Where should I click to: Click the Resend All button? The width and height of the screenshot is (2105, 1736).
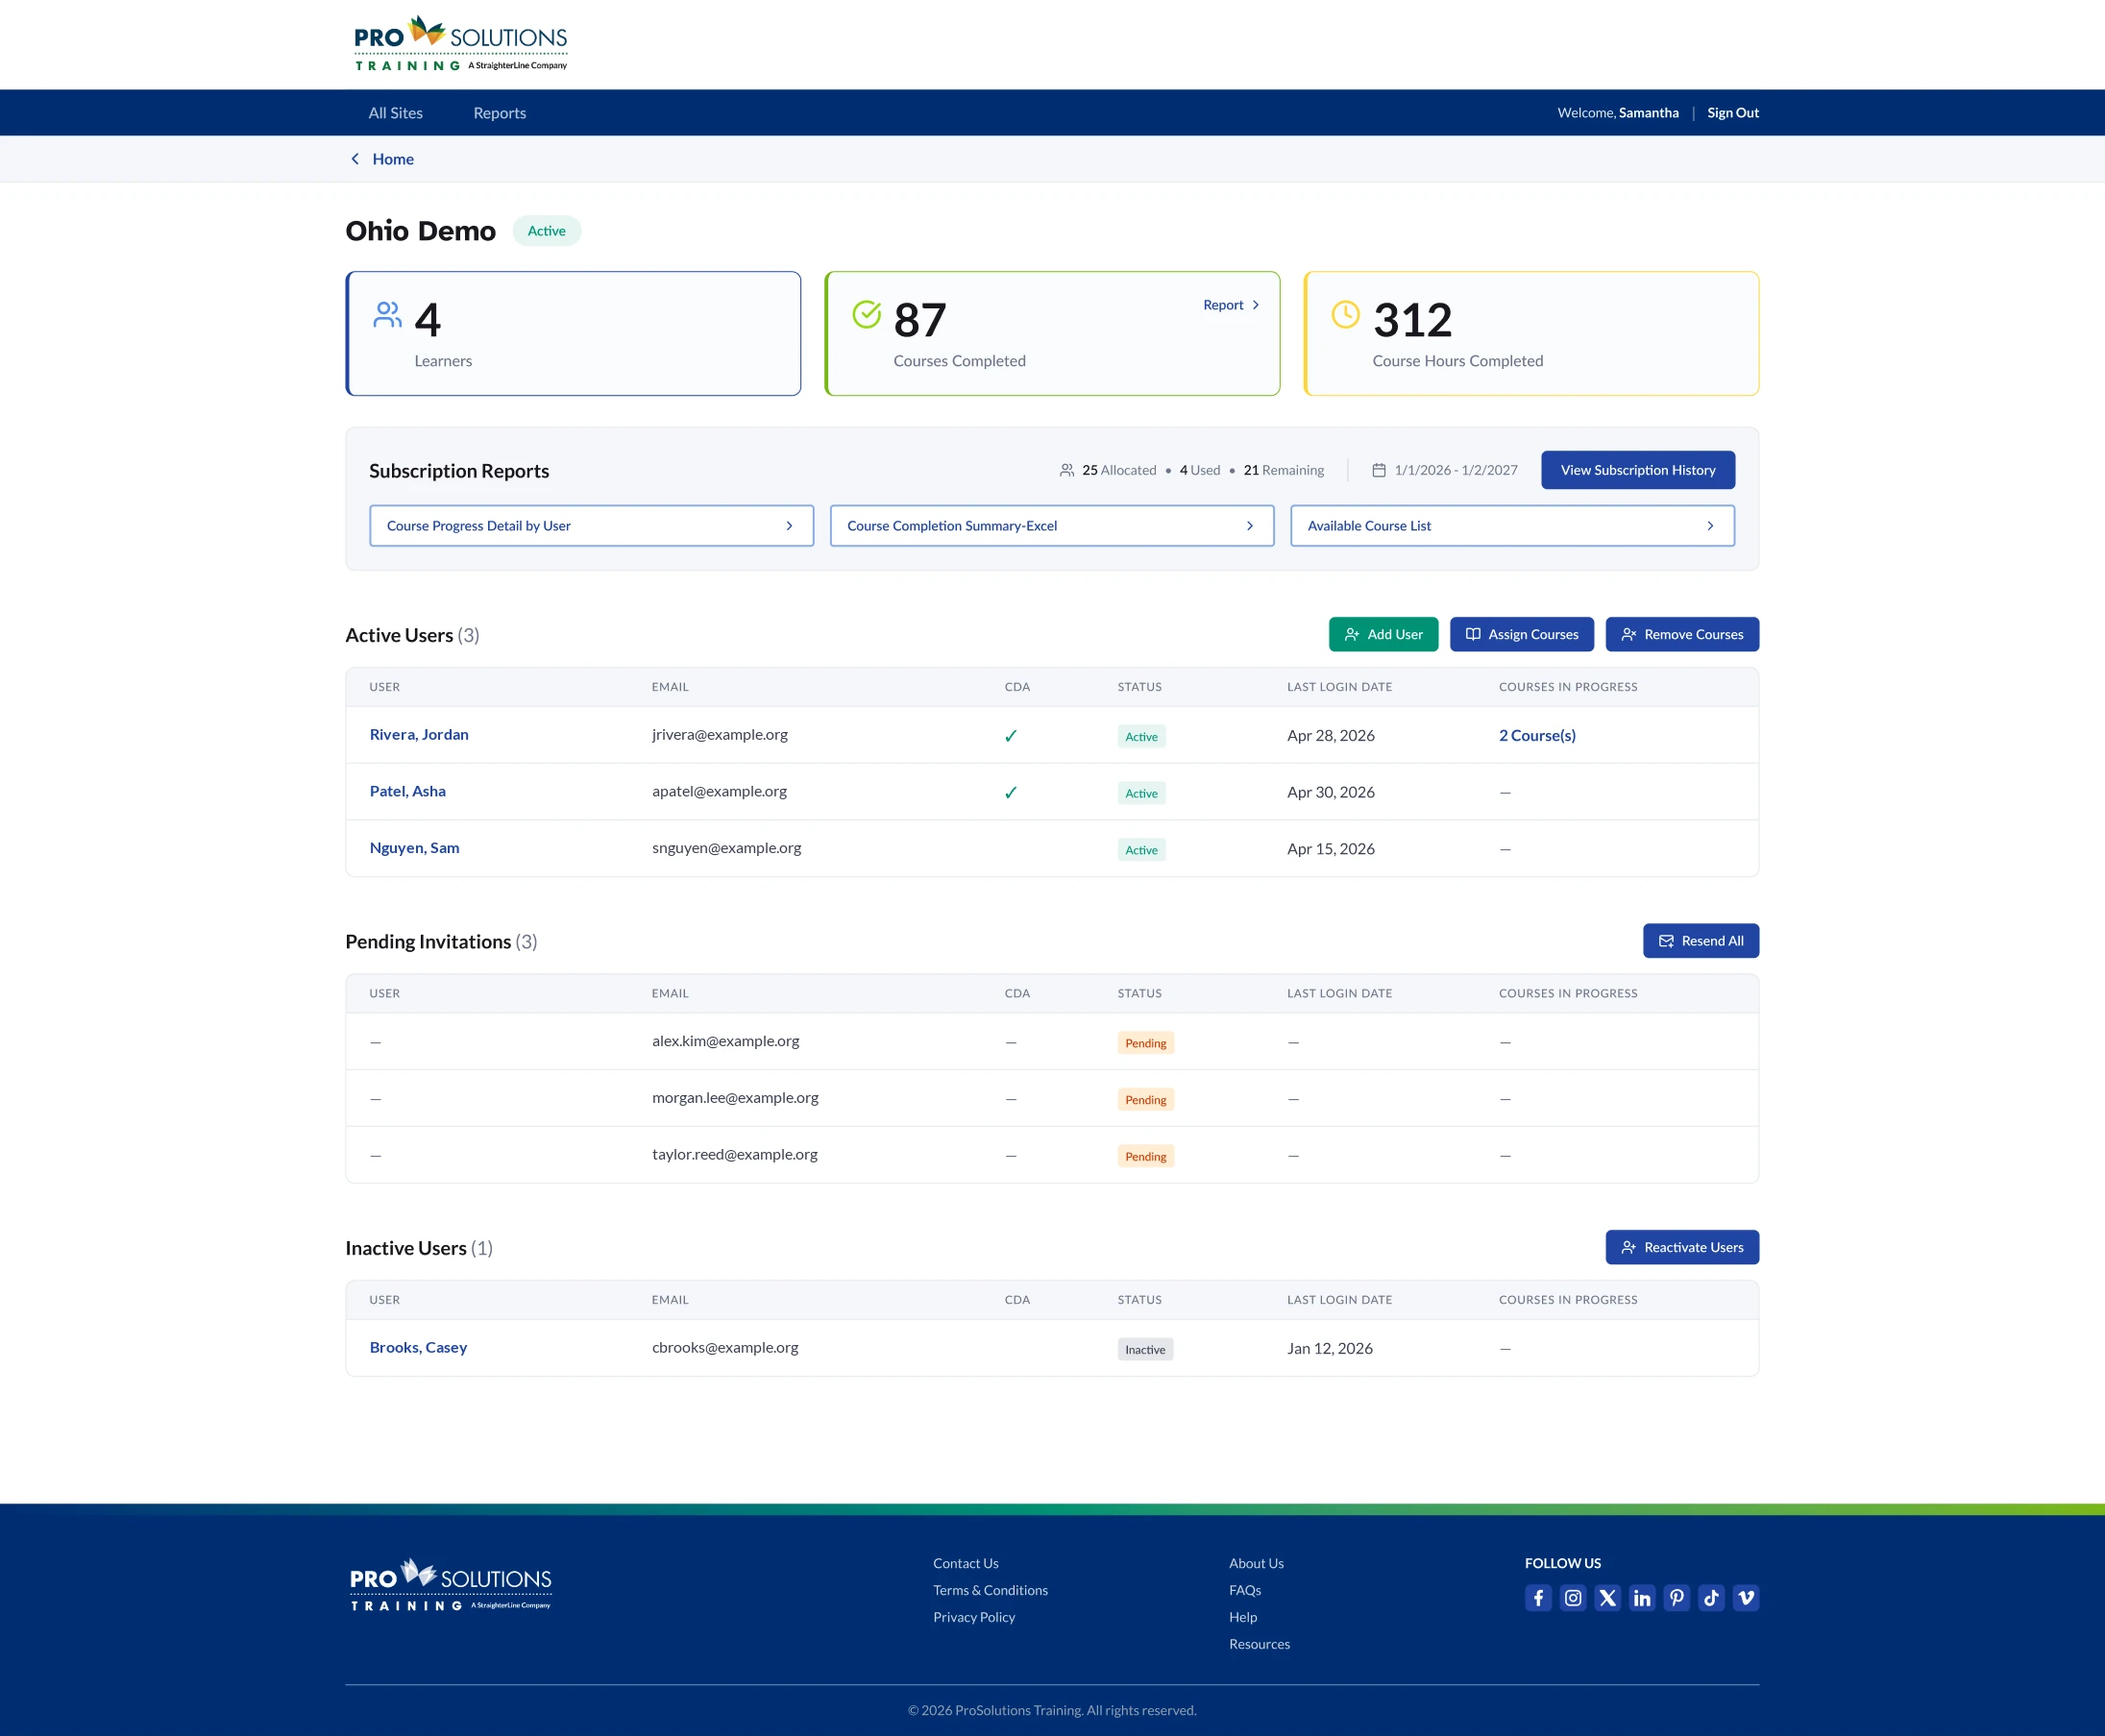click(x=1701, y=941)
